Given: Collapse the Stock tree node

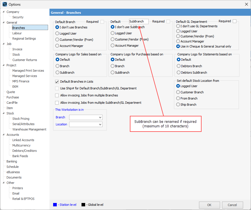Looking at the screenshot, I should [4, 113].
